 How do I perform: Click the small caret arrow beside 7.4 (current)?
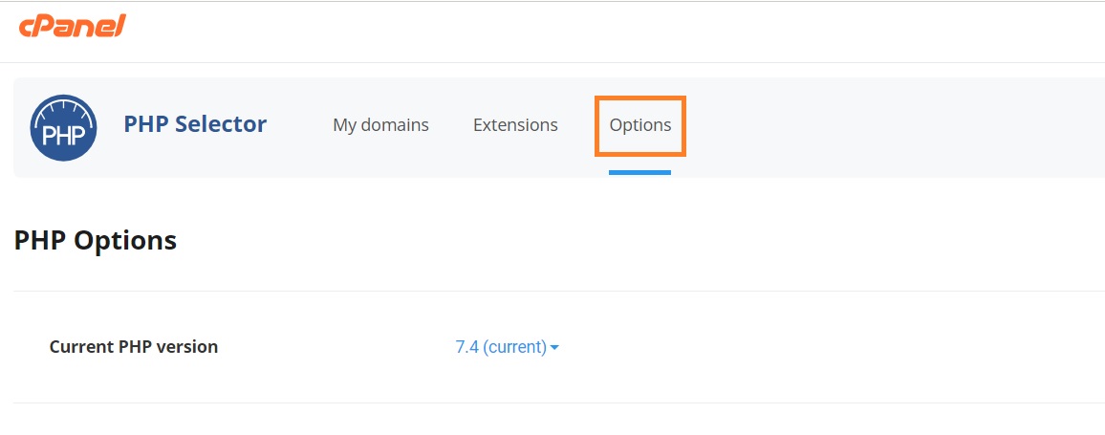[554, 348]
